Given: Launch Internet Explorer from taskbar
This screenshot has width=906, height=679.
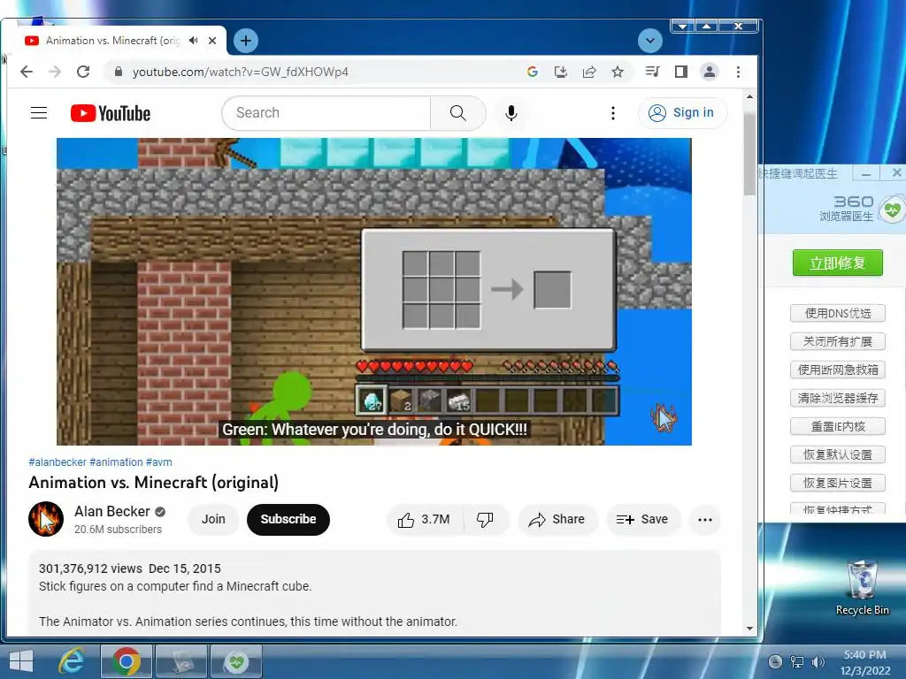Looking at the screenshot, I should (x=71, y=661).
